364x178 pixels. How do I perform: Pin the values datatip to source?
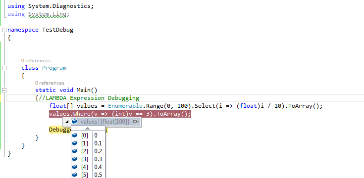tap(136, 122)
